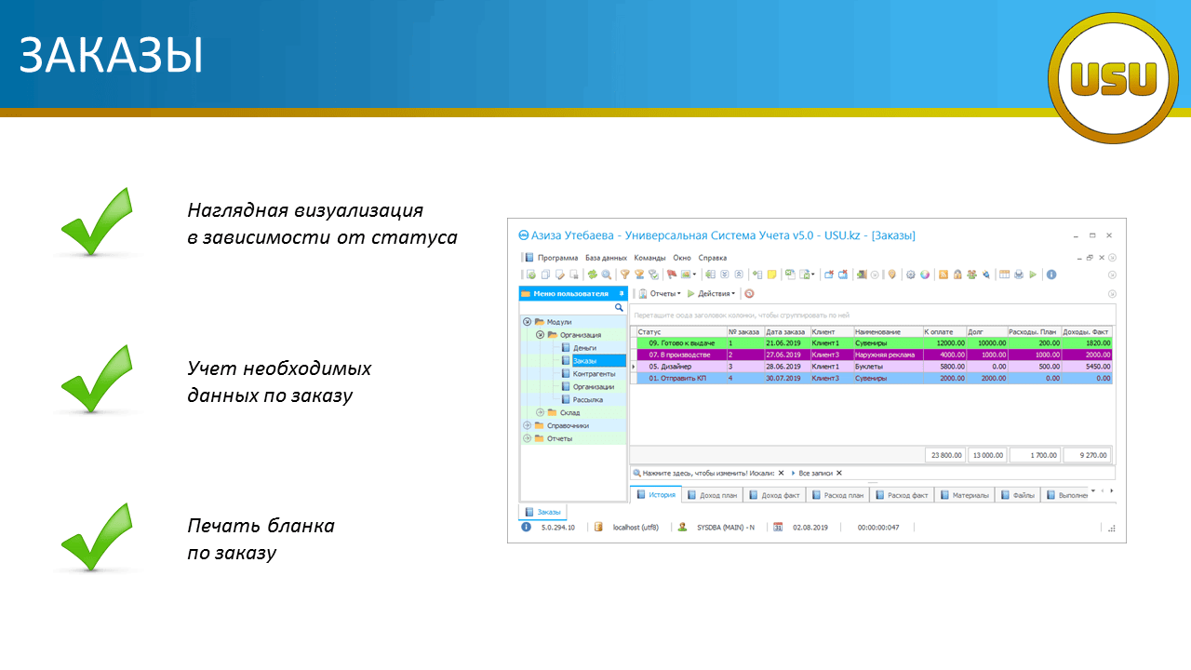Click the padlock toolbar icon
Viewport: 1191px width, 670px height.
pyautogui.click(x=957, y=275)
